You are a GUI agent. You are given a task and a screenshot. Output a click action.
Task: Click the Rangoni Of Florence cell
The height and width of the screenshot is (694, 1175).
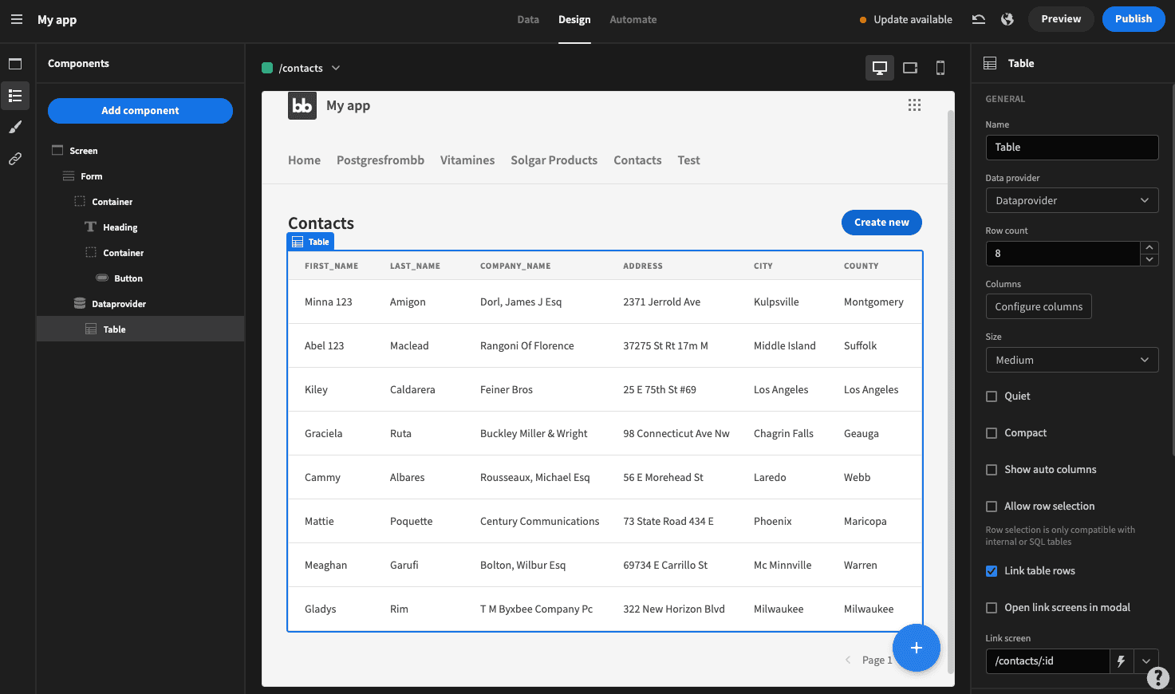527,345
